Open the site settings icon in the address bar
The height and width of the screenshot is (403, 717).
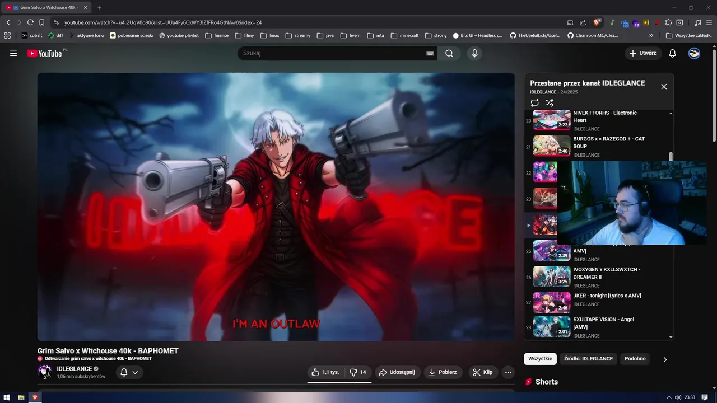click(56, 22)
